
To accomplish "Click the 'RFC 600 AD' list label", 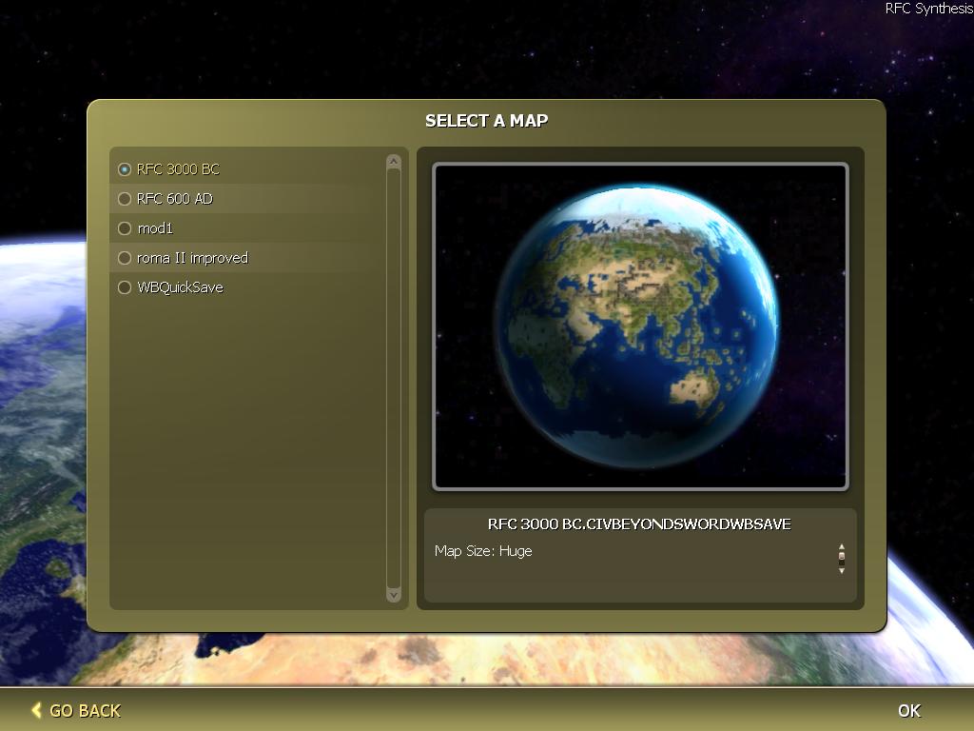I will coord(175,199).
